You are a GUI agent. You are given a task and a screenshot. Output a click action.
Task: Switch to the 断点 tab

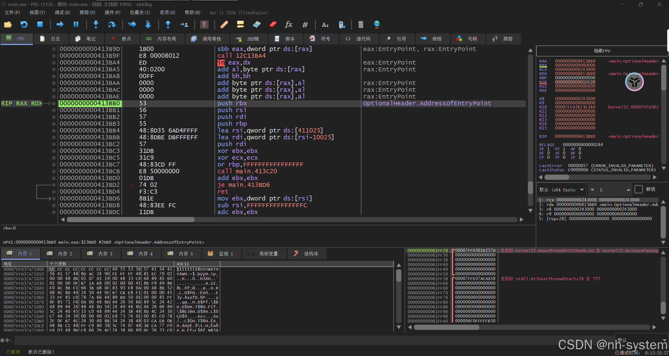click(122, 39)
